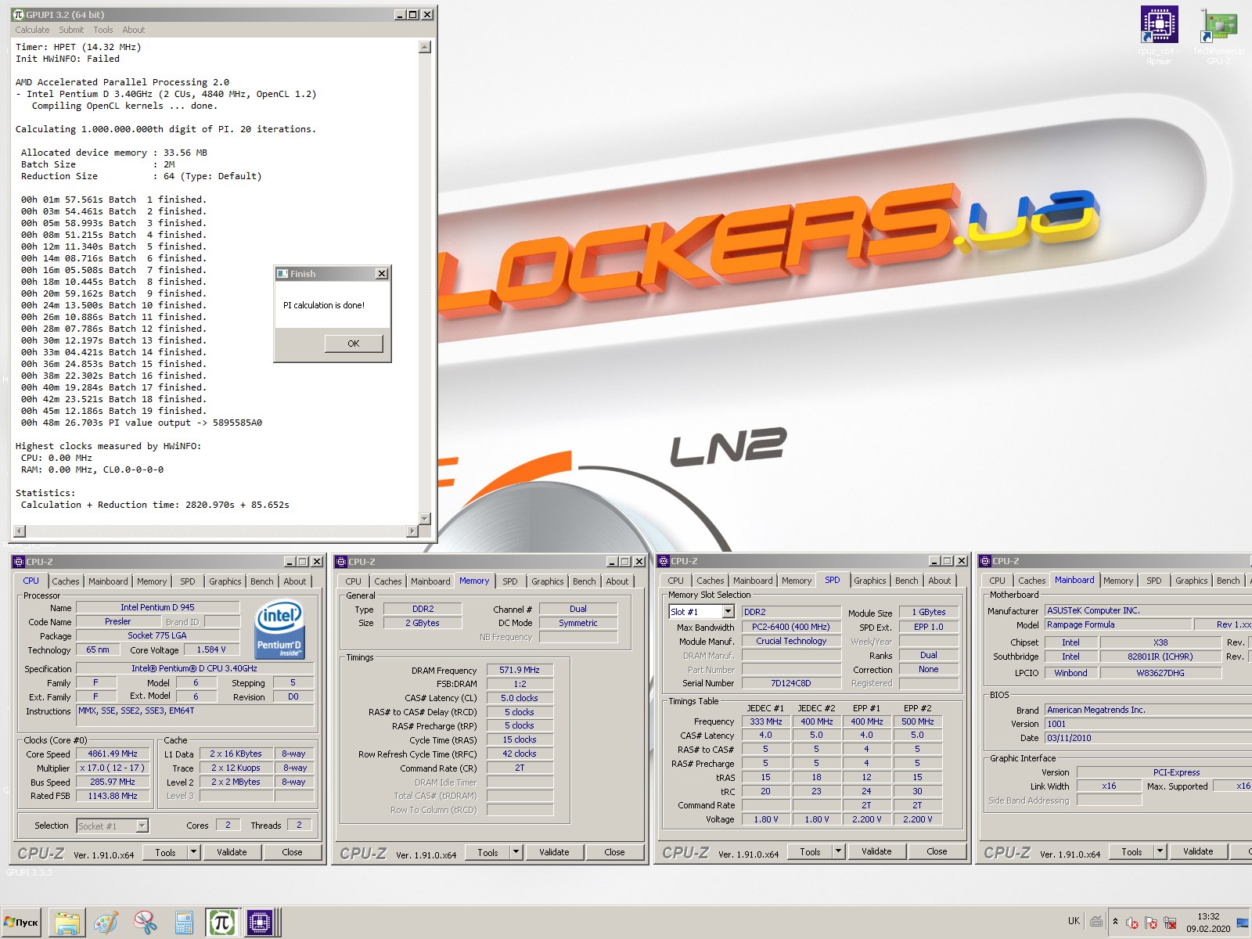This screenshot has width=1252, height=939.
Task: Open the About menu in GPUPI
Action: coord(134,30)
